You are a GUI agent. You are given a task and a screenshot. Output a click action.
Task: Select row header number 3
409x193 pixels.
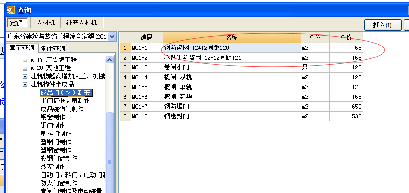point(125,68)
